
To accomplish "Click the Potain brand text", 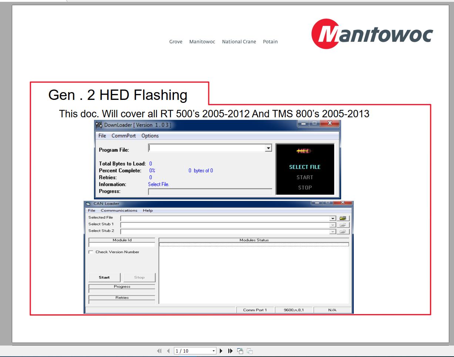I will 270,42.
